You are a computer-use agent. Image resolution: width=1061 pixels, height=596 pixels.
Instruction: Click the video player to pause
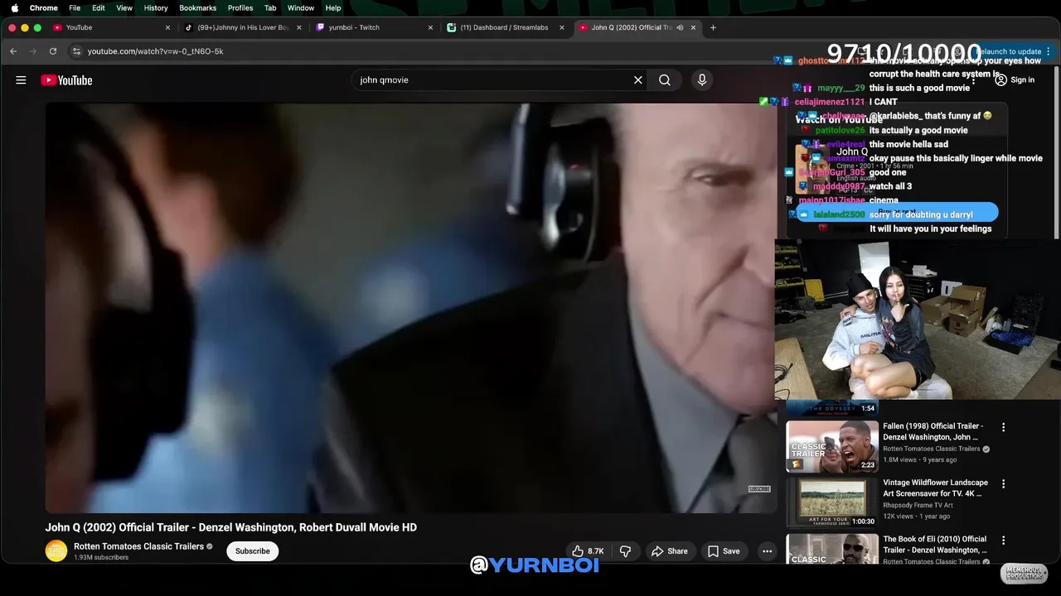point(410,308)
